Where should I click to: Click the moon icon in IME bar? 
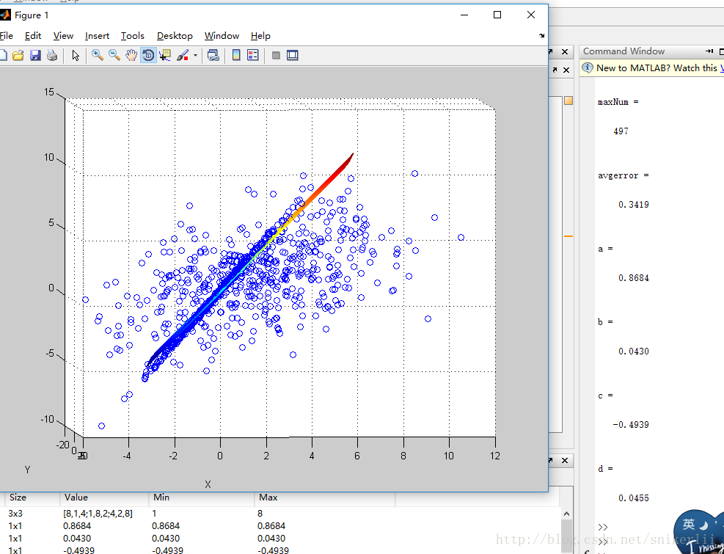pos(705,525)
